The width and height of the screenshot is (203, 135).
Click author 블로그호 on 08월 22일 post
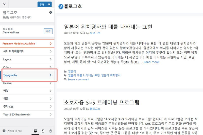[x=95, y=109]
